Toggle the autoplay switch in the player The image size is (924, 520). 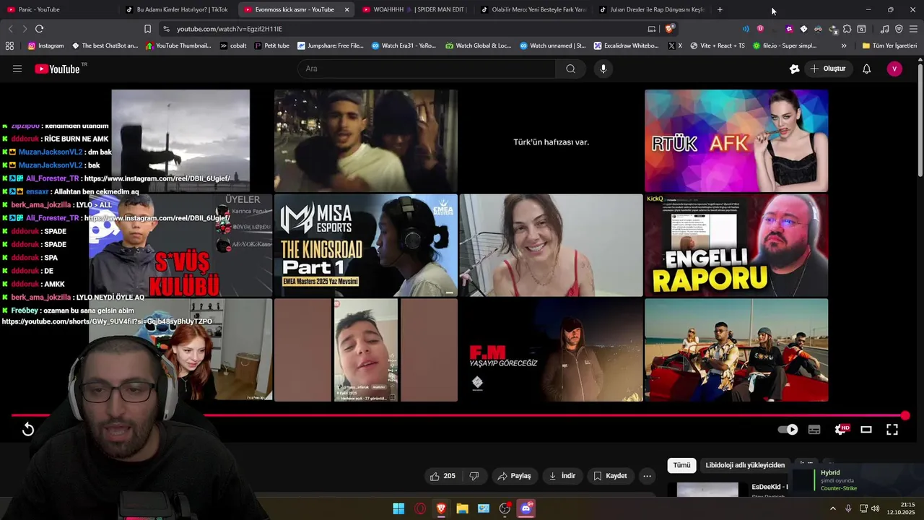click(x=788, y=429)
